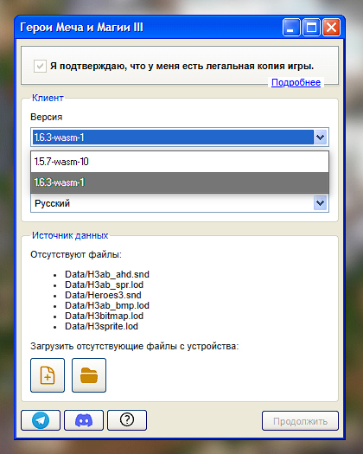Click the add file upload icon
Viewport: 363px width, 454px height.
pos(48,375)
